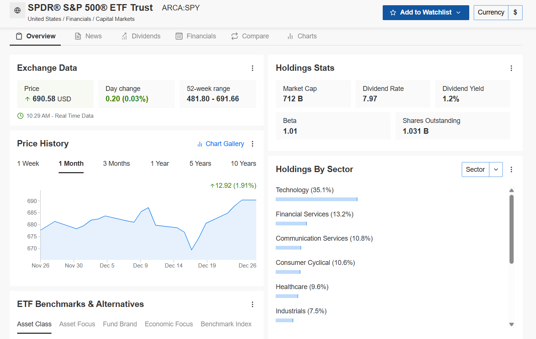The image size is (536, 339).
Task: Click the Technology (35.1%) sector bar
Action: pyautogui.click(x=317, y=199)
